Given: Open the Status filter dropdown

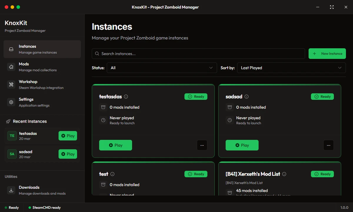Looking at the screenshot, I should point(162,68).
